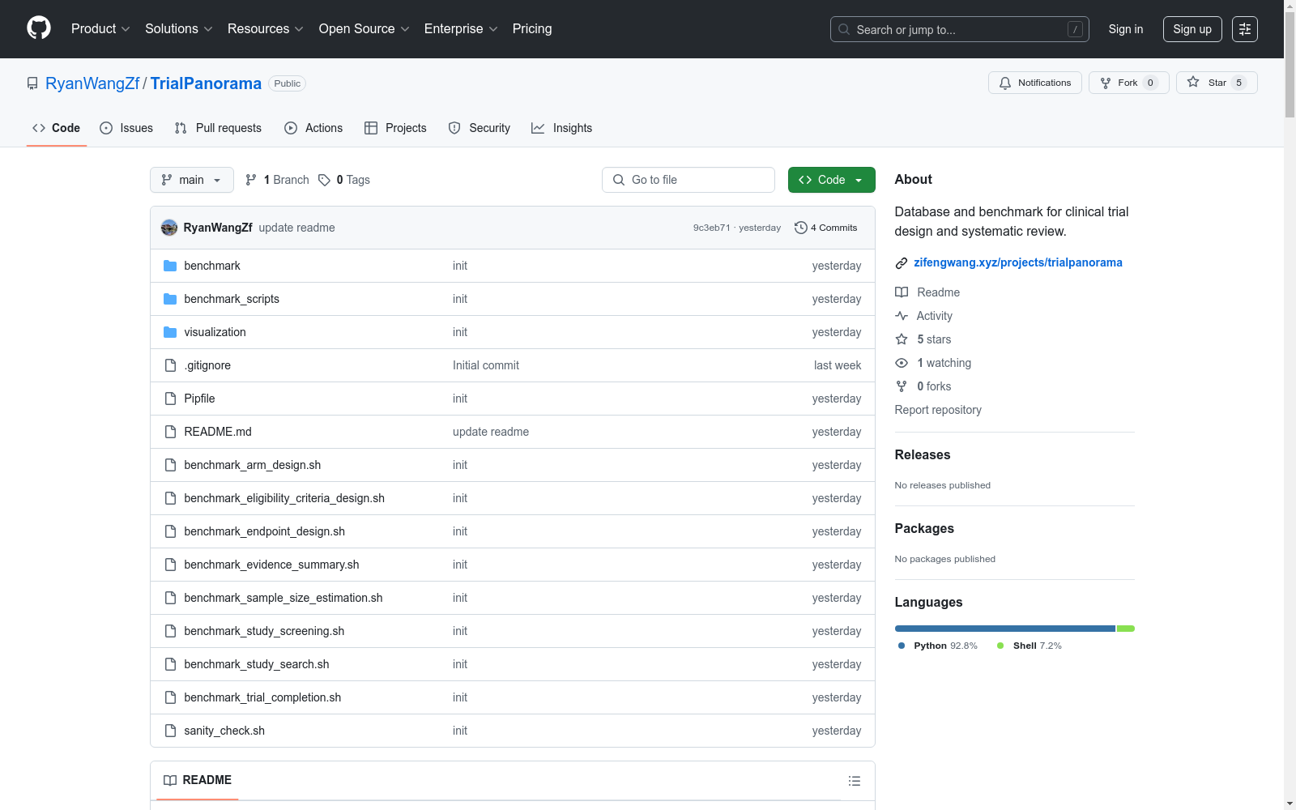Image resolution: width=1296 pixels, height=810 pixels.
Task: Click the benchmark_arm_design.sh file icon
Action: tap(170, 465)
